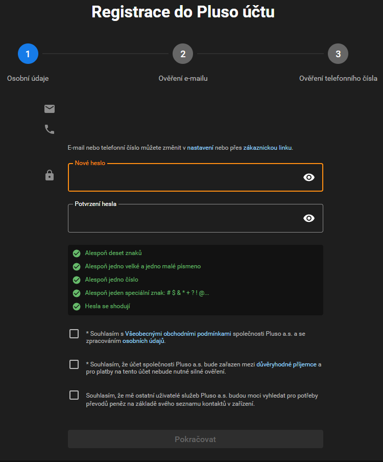Open the zákaznickou linku link
The image size is (383, 462).
[267, 148]
